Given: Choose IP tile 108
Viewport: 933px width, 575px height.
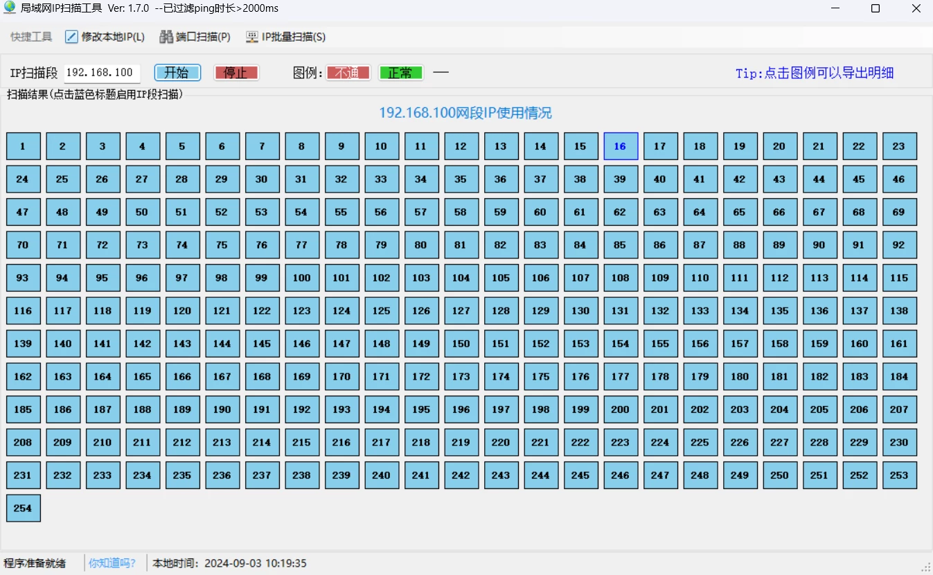Looking at the screenshot, I should (x=620, y=278).
